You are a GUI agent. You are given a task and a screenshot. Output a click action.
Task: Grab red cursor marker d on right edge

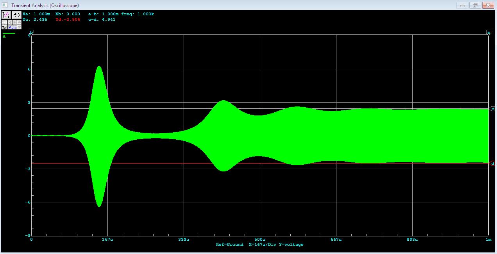(x=493, y=163)
